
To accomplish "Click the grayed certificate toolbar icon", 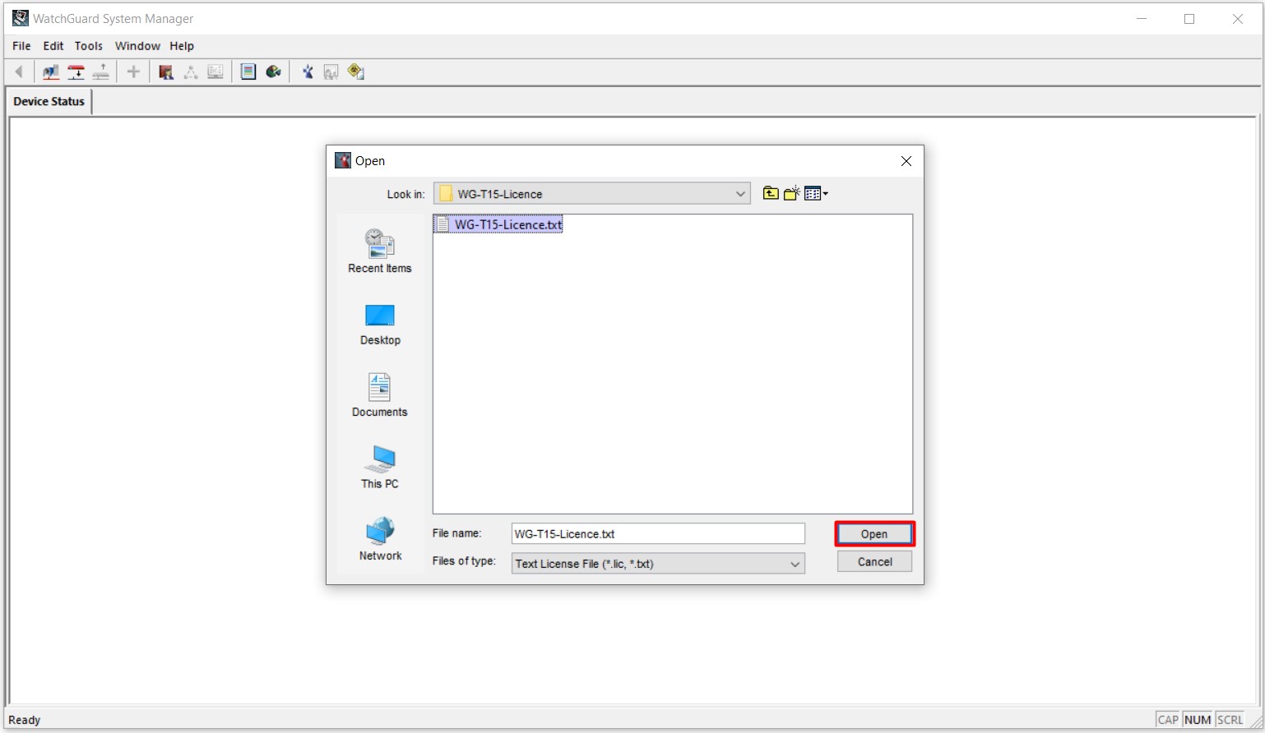I will click(x=331, y=71).
